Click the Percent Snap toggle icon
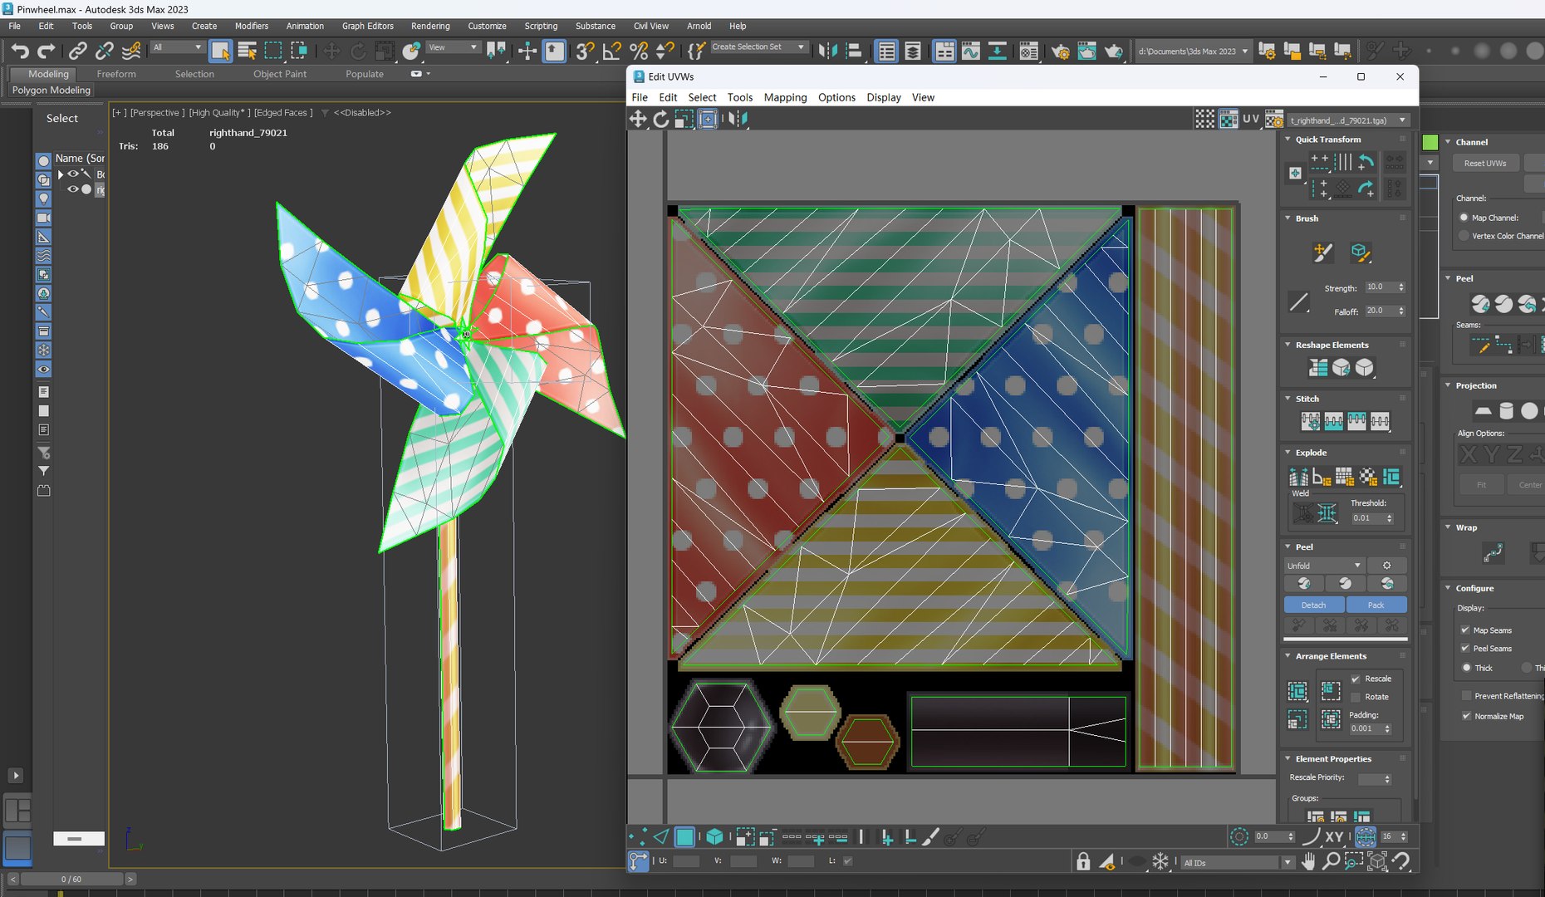The height and width of the screenshot is (897, 1545). point(638,51)
